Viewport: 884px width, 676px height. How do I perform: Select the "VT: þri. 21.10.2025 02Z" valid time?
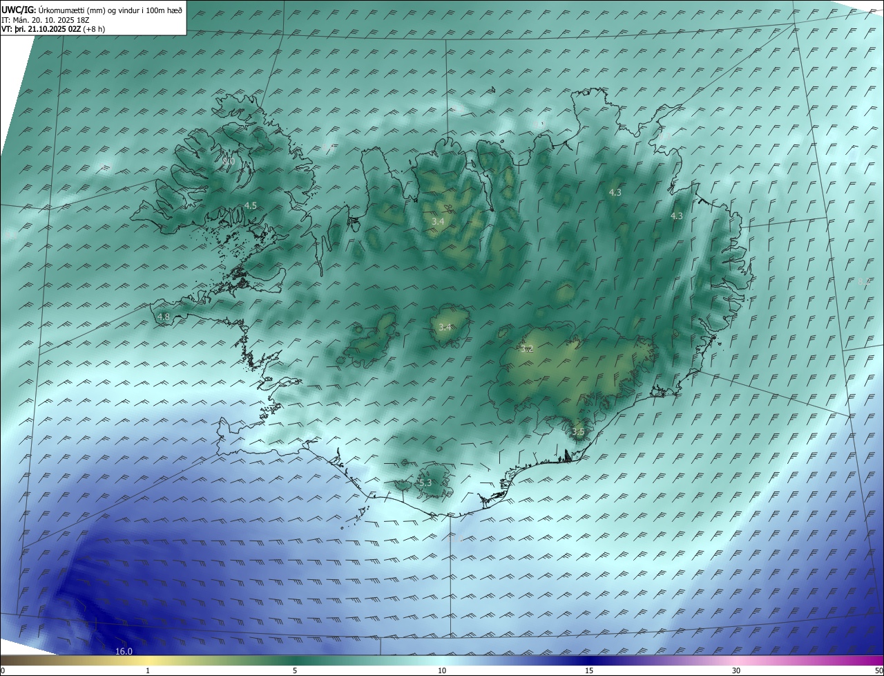[41, 30]
